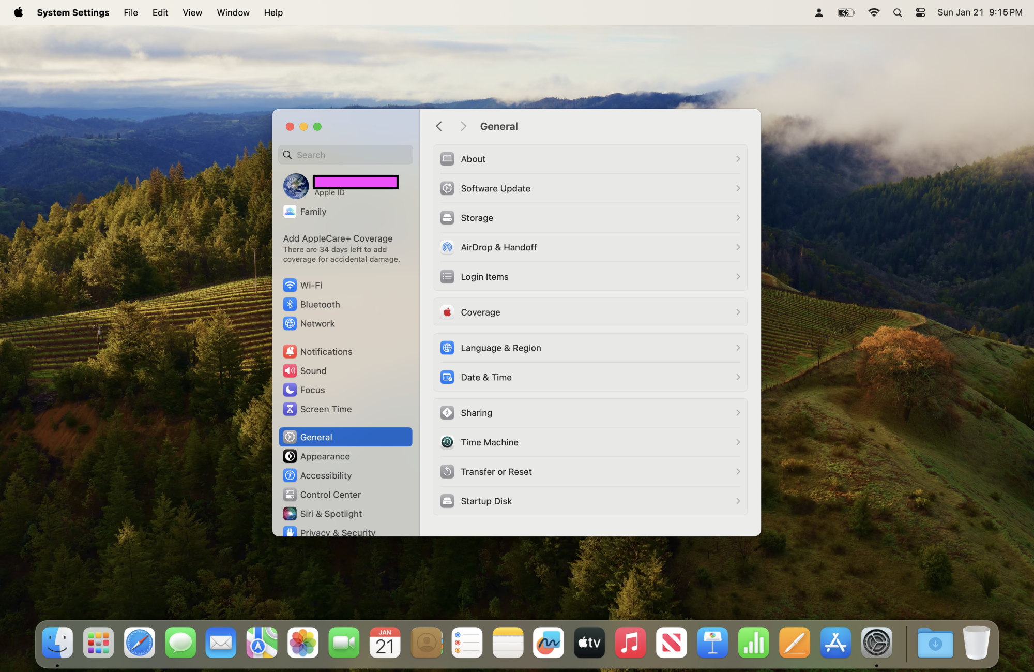Viewport: 1034px width, 672px height.
Task: Open Maps app in Dock
Action: (x=262, y=643)
